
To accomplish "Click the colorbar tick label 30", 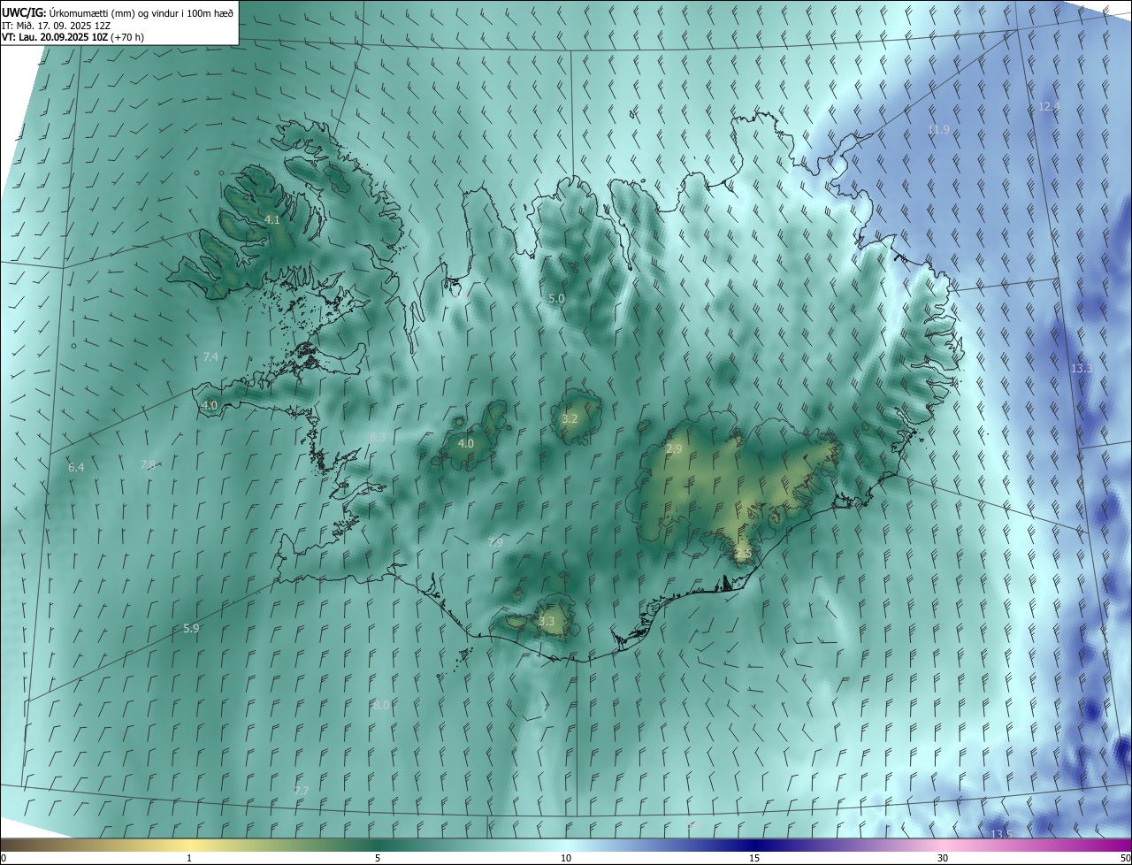I will coord(943,858).
